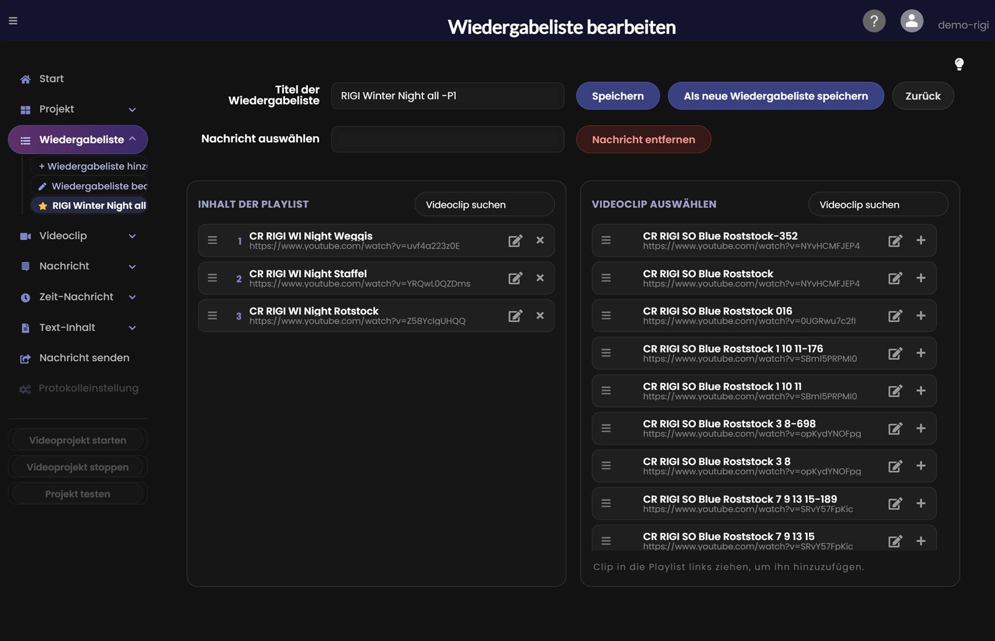
Task: Edit CR RIGI SO Blue Roststock 3 8-698
Action: coord(895,428)
